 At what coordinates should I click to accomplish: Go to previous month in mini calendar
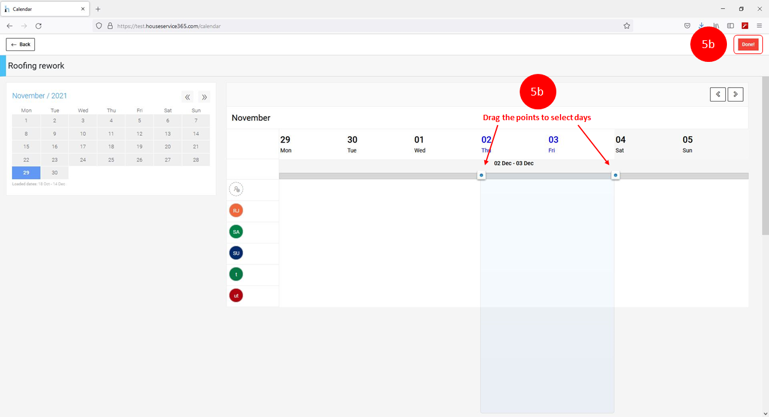187,97
